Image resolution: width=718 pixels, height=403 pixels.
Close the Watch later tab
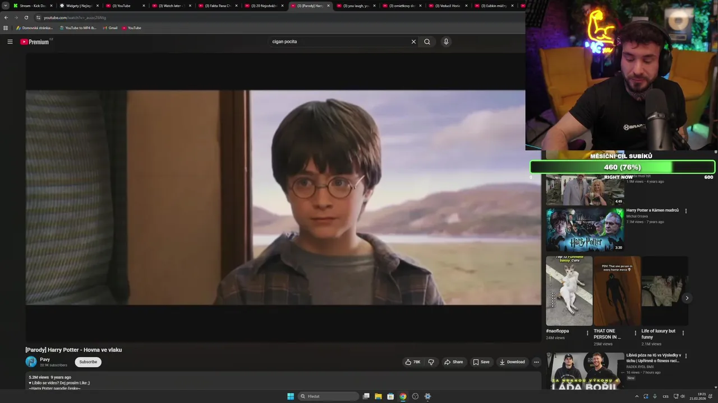coord(190,6)
